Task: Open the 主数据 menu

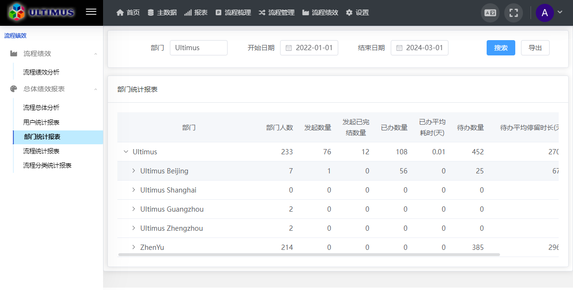Action: coord(162,13)
